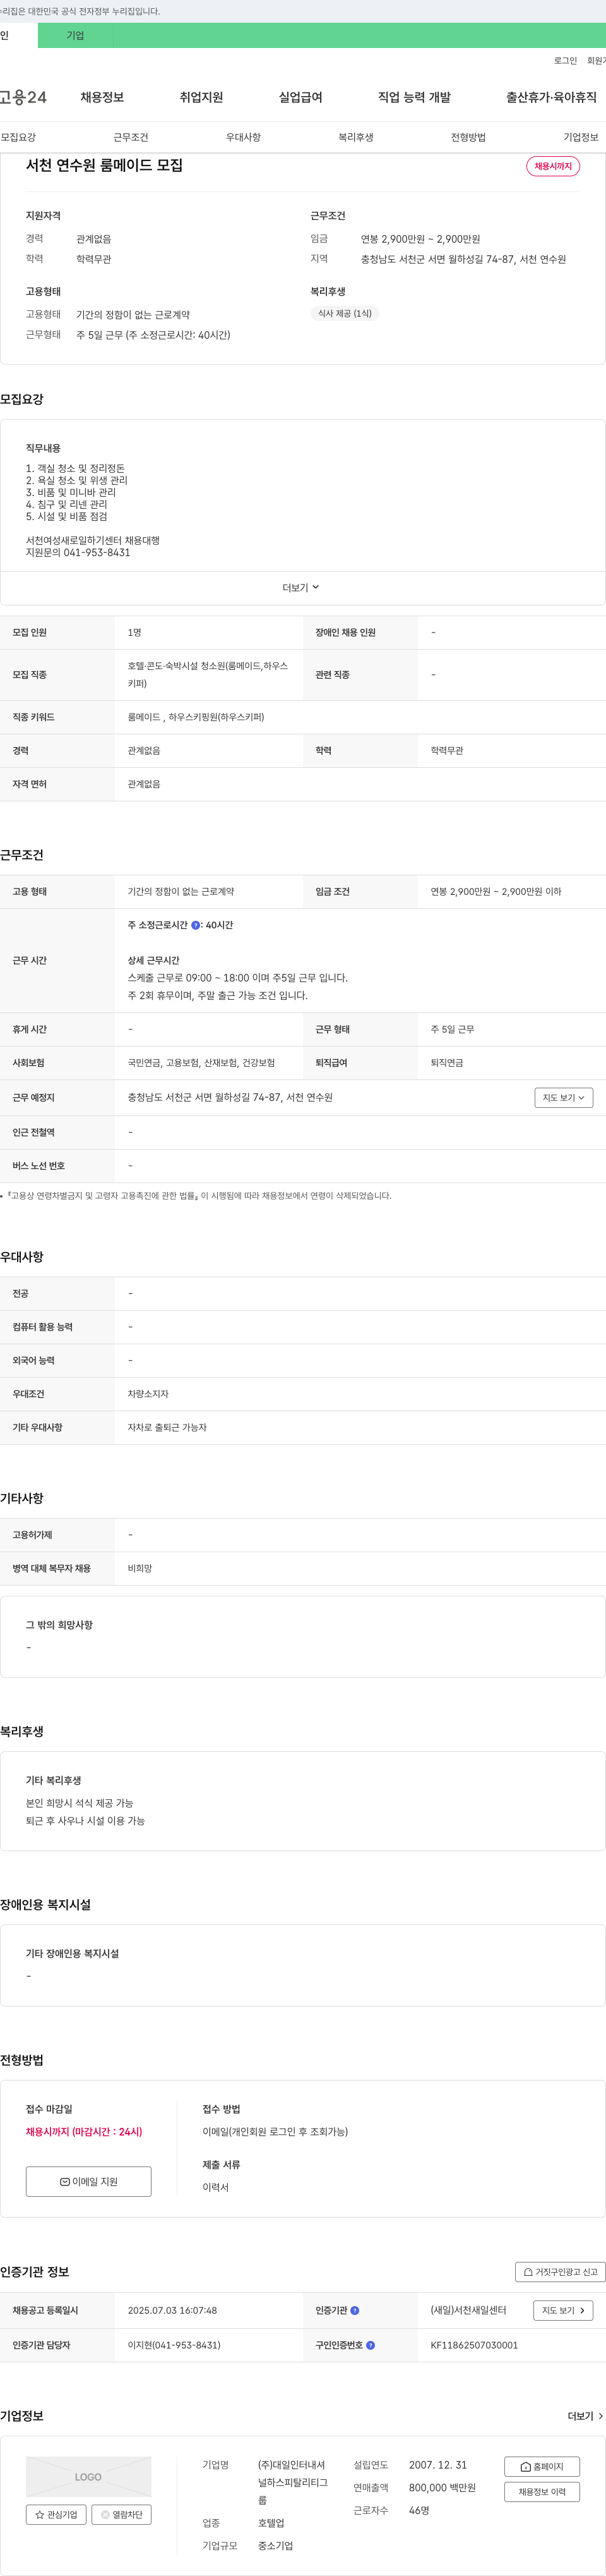Click 국민연금, 고용보험, 산재보험, 건강보험 text

(x=201, y=1063)
